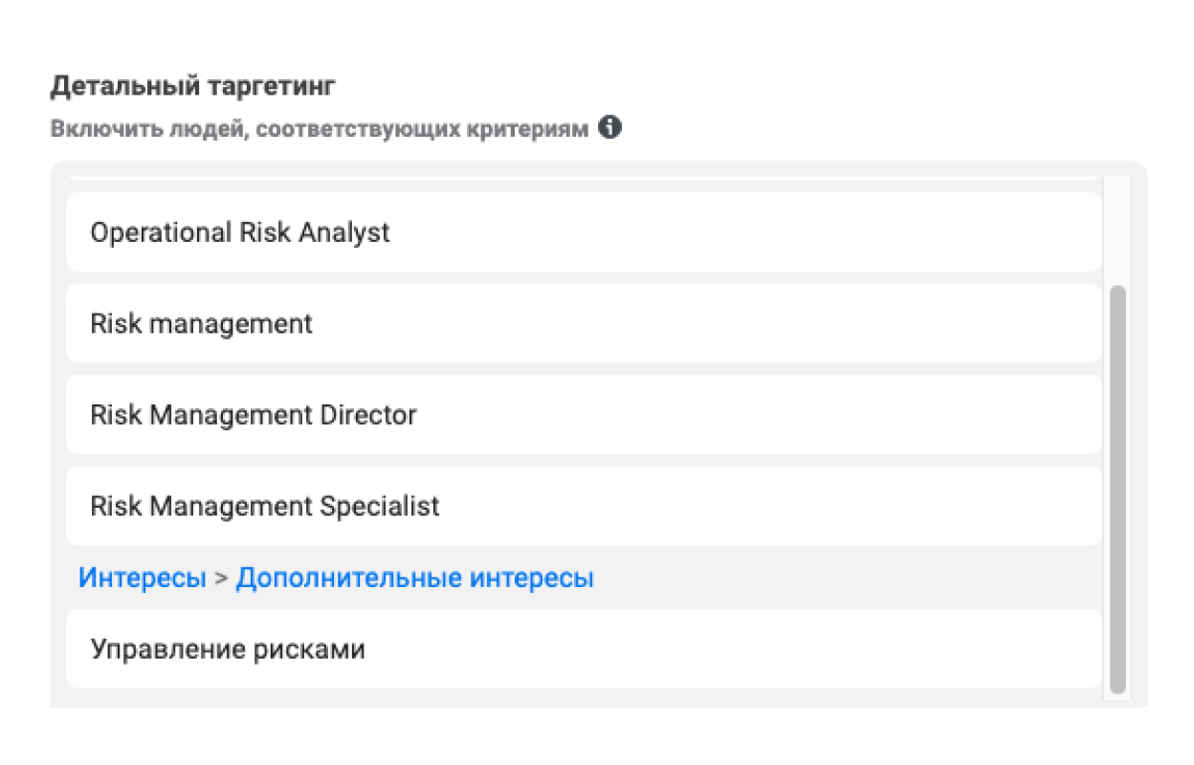Viewport: 1194px width, 765px height.
Task: Open the Дополнительные интересы breadcrumb link
Action: point(414,578)
